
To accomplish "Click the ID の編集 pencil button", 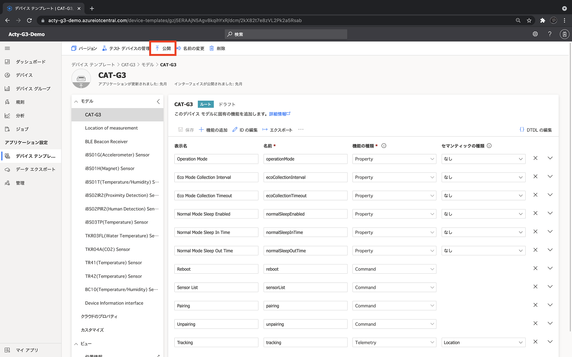I will tap(245, 130).
